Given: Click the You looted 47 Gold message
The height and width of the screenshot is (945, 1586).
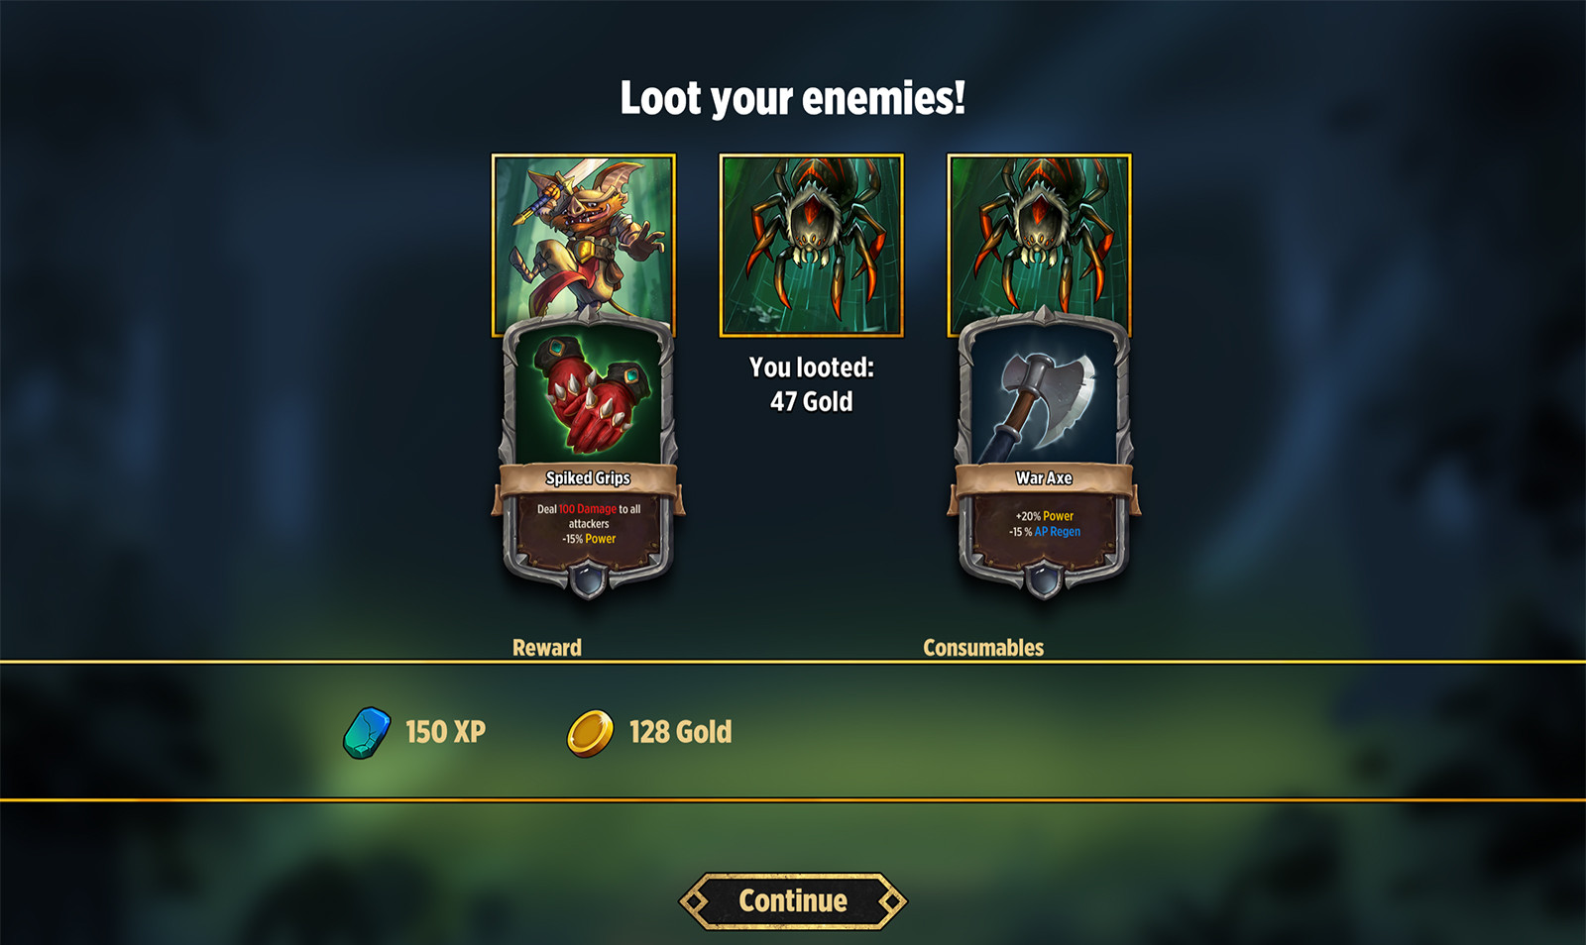Looking at the screenshot, I should (812, 384).
